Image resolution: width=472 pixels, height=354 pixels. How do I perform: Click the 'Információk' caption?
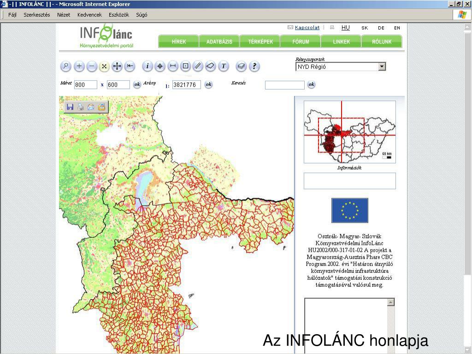349,168
